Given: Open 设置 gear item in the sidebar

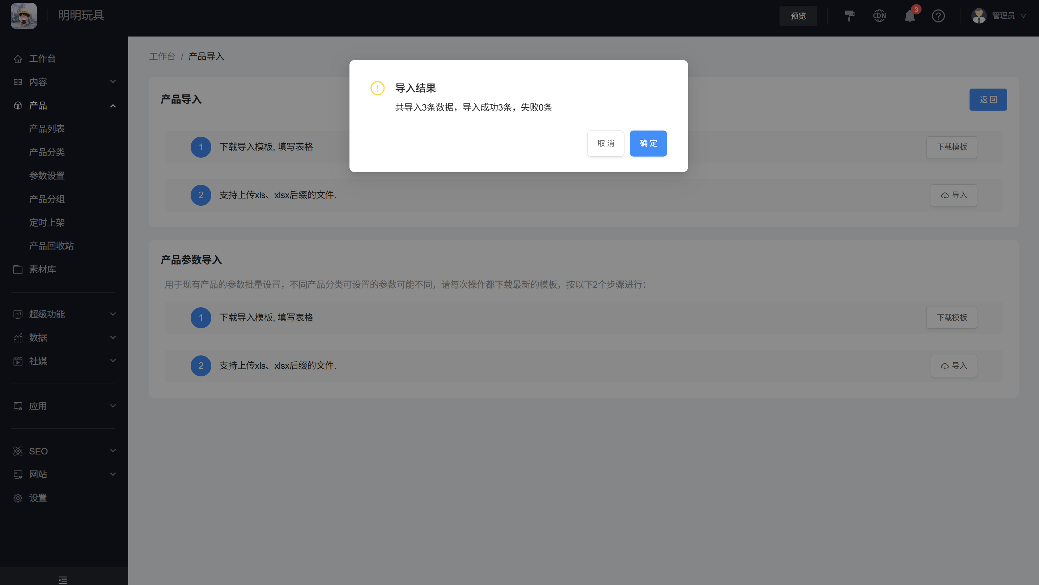Looking at the screenshot, I should tap(38, 498).
